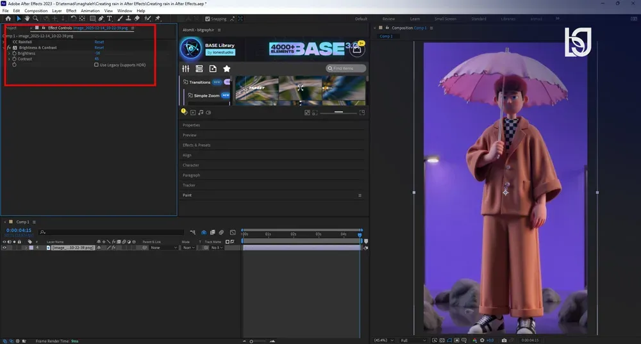The height and width of the screenshot is (344, 641).
Task: Toggle frame blending in timeline
Action: click(x=213, y=233)
